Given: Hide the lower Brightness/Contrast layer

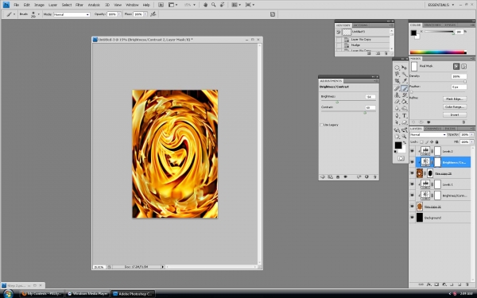Looking at the screenshot, I should click(x=412, y=195).
